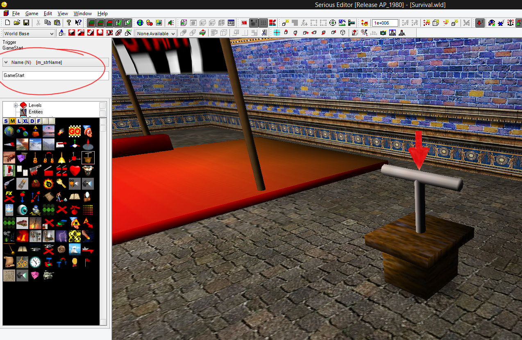Select the golden key entity
Image resolution: width=522 pixels, height=340 pixels.
[x=61, y=183]
